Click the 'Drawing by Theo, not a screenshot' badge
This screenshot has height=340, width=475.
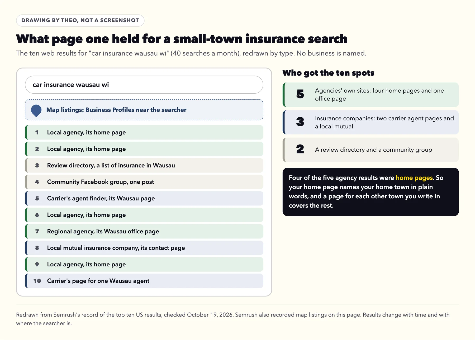click(80, 20)
